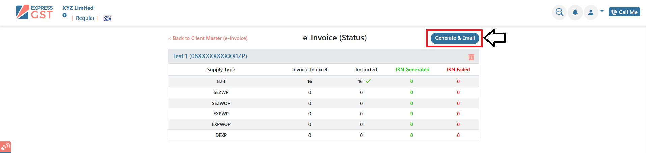646x153 pixels.
Task: Select the SEZWOP supply type row
Action: (324, 103)
